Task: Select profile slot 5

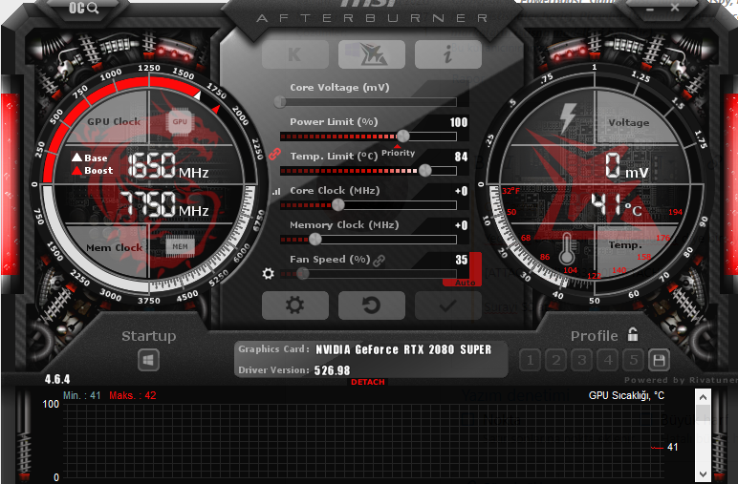Action: pyautogui.click(x=634, y=361)
